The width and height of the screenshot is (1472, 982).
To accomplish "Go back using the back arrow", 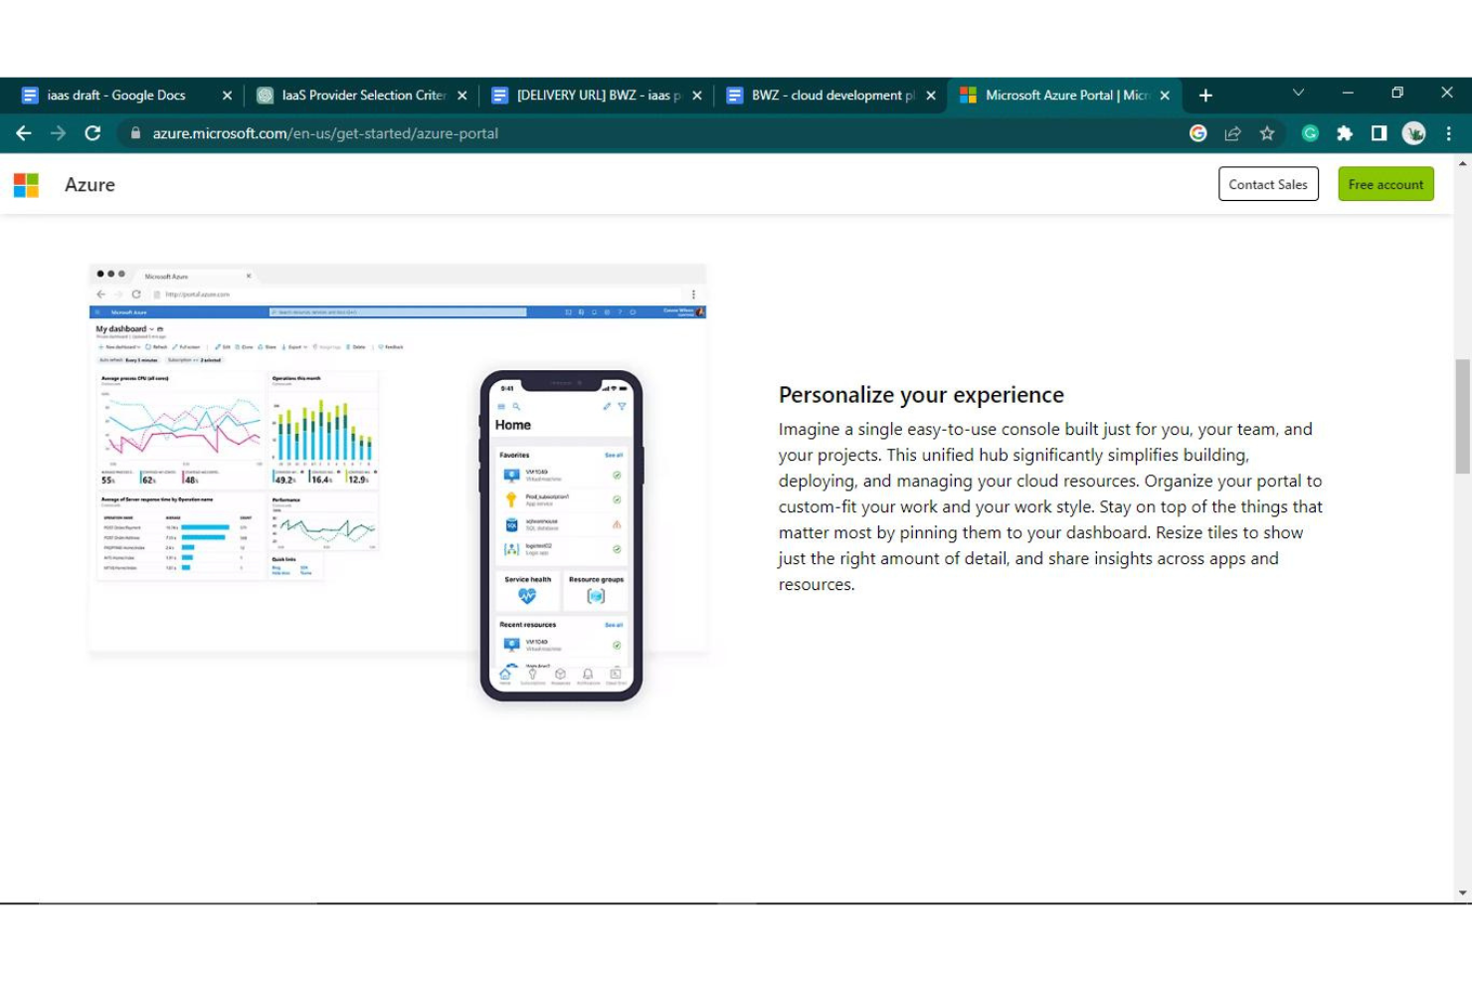I will 23,132.
